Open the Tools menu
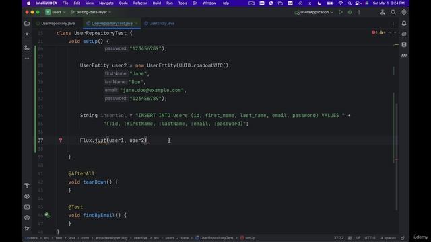431x242 pixels. pyautogui.click(x=183, y=3)
